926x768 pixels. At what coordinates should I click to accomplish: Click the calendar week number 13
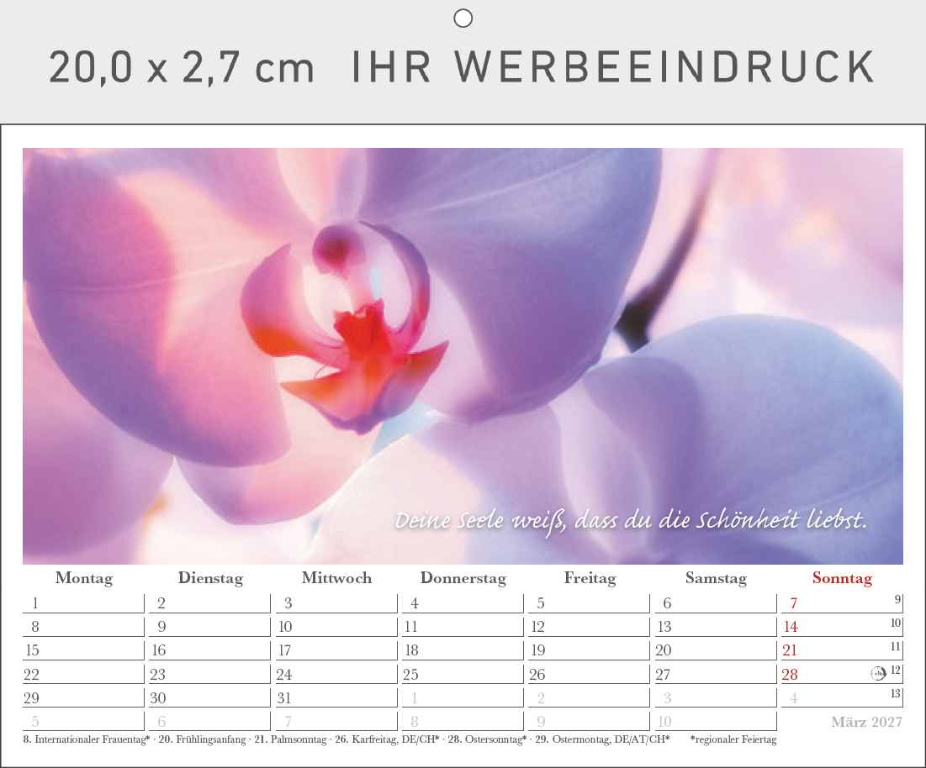point(895,693)
